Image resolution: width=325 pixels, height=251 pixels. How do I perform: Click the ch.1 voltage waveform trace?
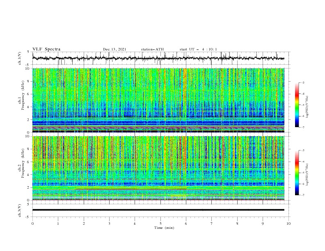[x=158, y=58]
